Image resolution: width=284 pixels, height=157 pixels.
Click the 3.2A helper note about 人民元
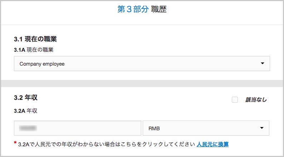click(106, 145)
